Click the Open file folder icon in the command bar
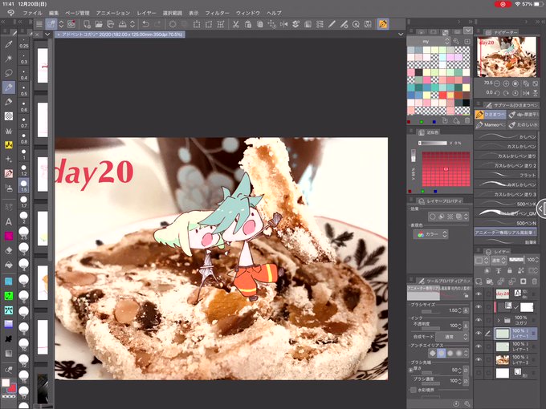The width and height of the screenshot is (546, 409). pos(99,24)
